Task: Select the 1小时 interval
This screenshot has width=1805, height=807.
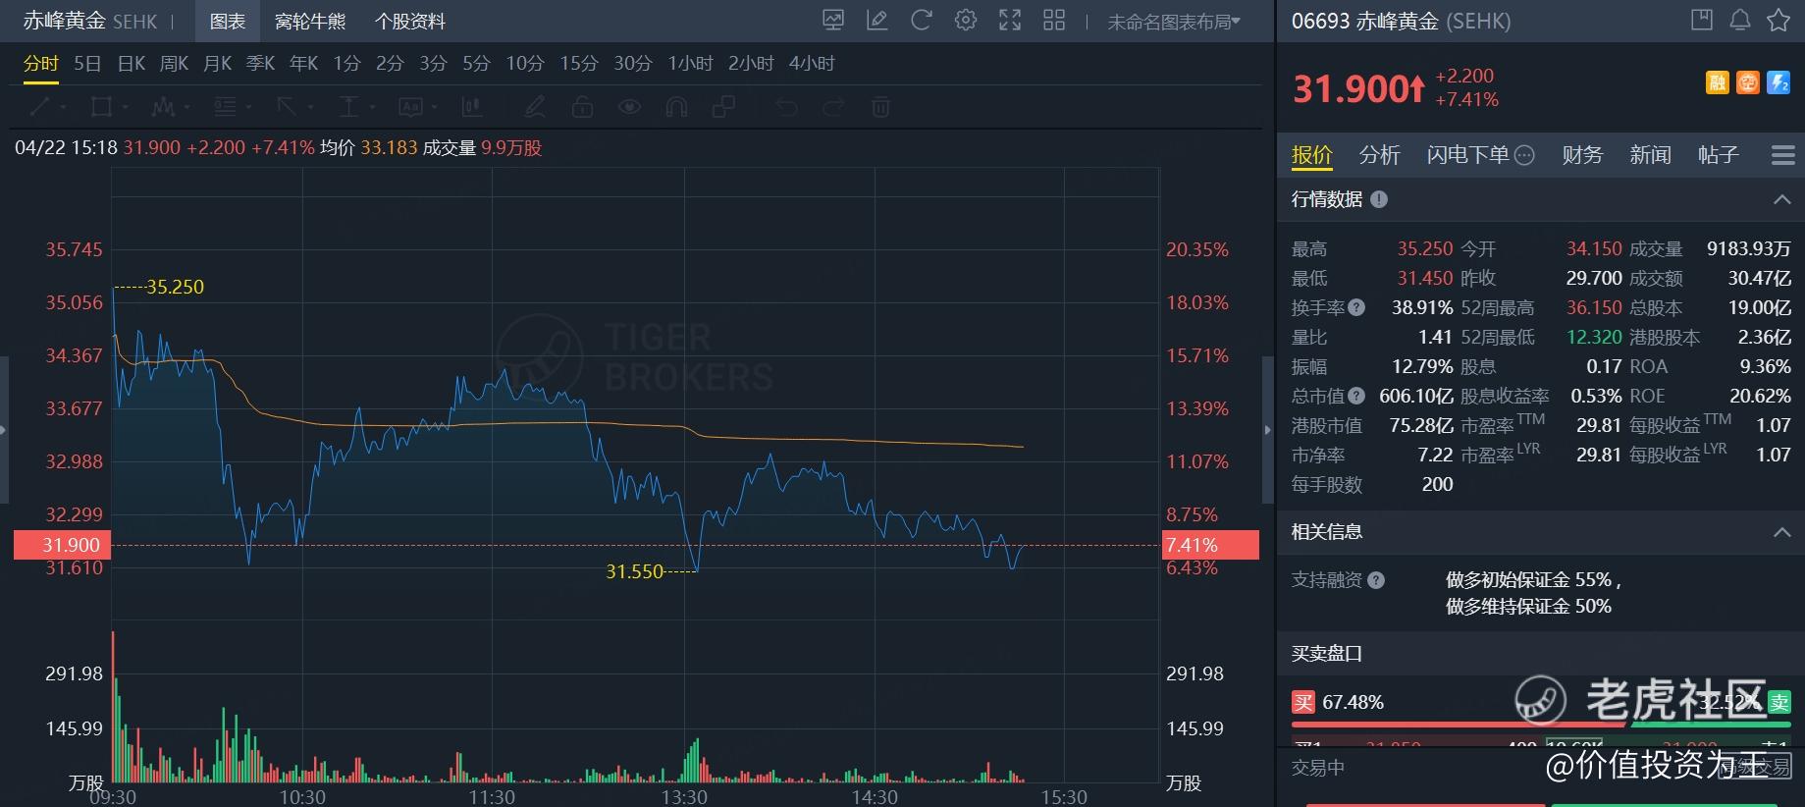Action: point(691,64)
